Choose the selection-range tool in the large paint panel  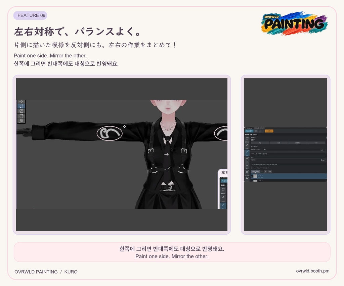point(247,140)
